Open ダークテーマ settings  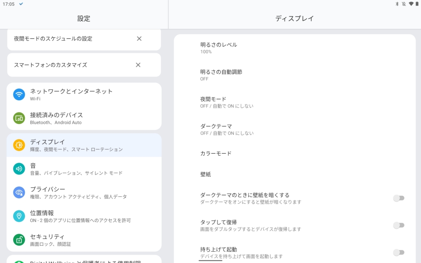288,129
